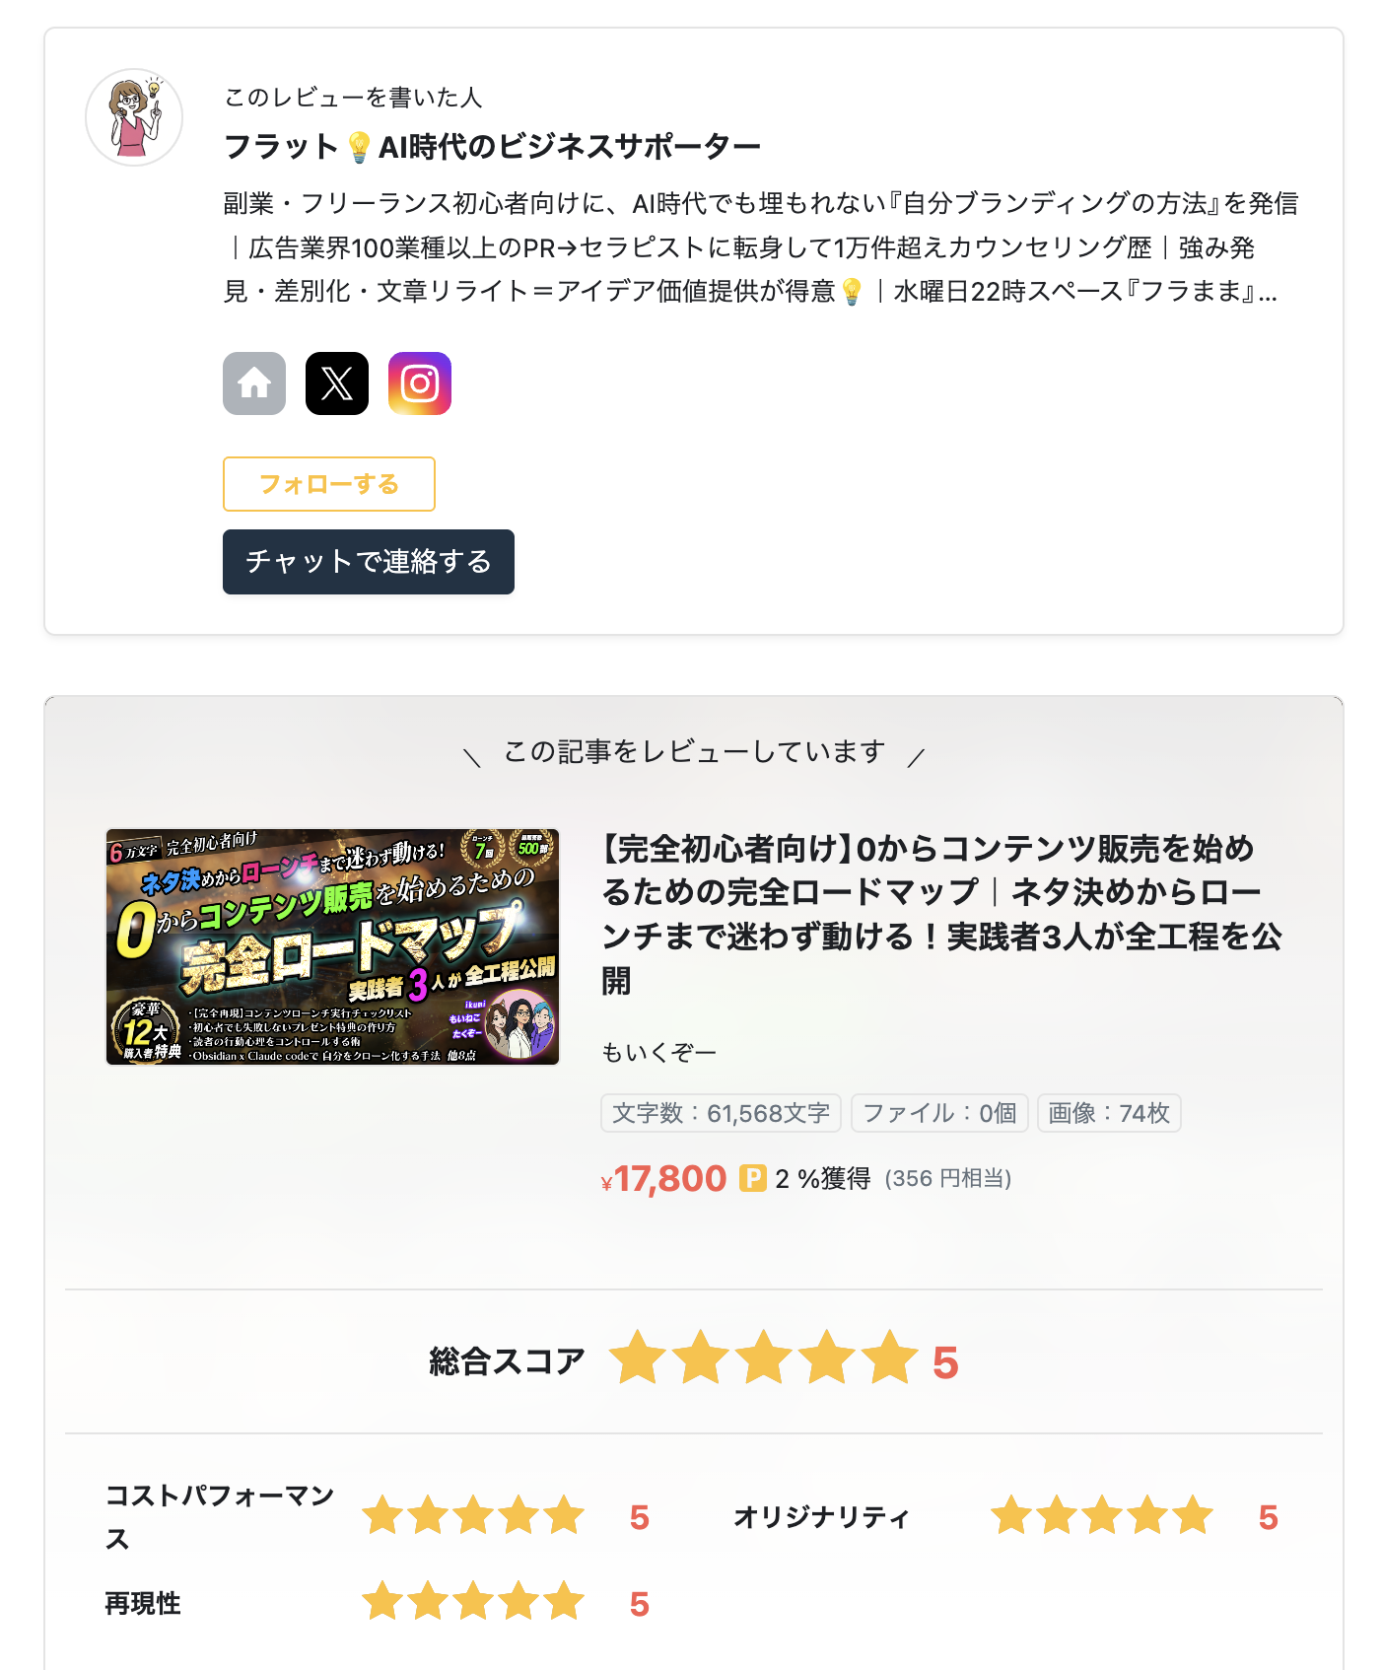Click the orange P points icon
The height and width of the screenshot is (1670, 1382).
(x=753, y=1178)
